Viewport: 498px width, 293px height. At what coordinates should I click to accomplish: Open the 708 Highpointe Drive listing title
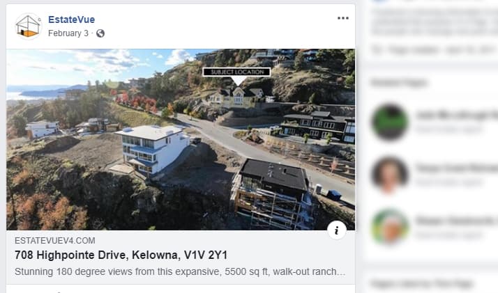(121, 255)
